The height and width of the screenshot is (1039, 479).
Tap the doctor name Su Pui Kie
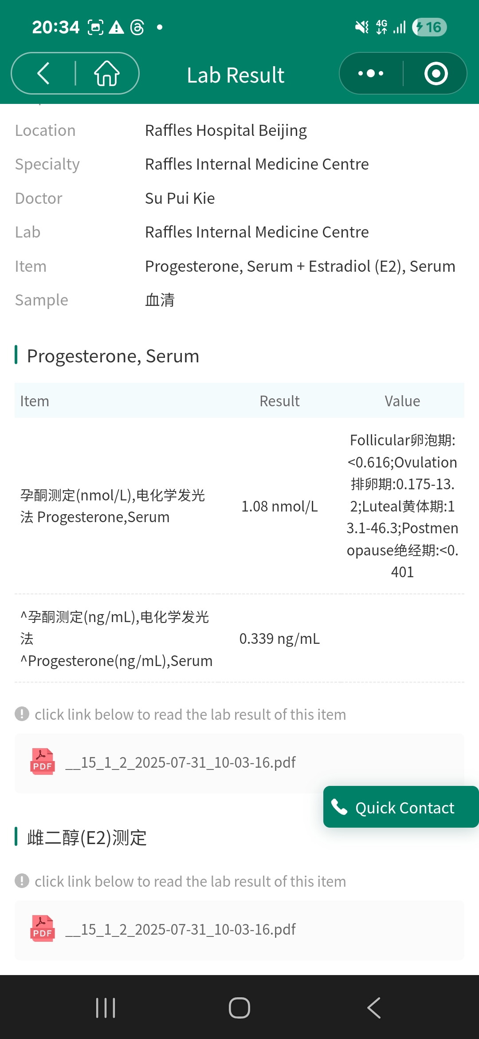tap(180, 198)
